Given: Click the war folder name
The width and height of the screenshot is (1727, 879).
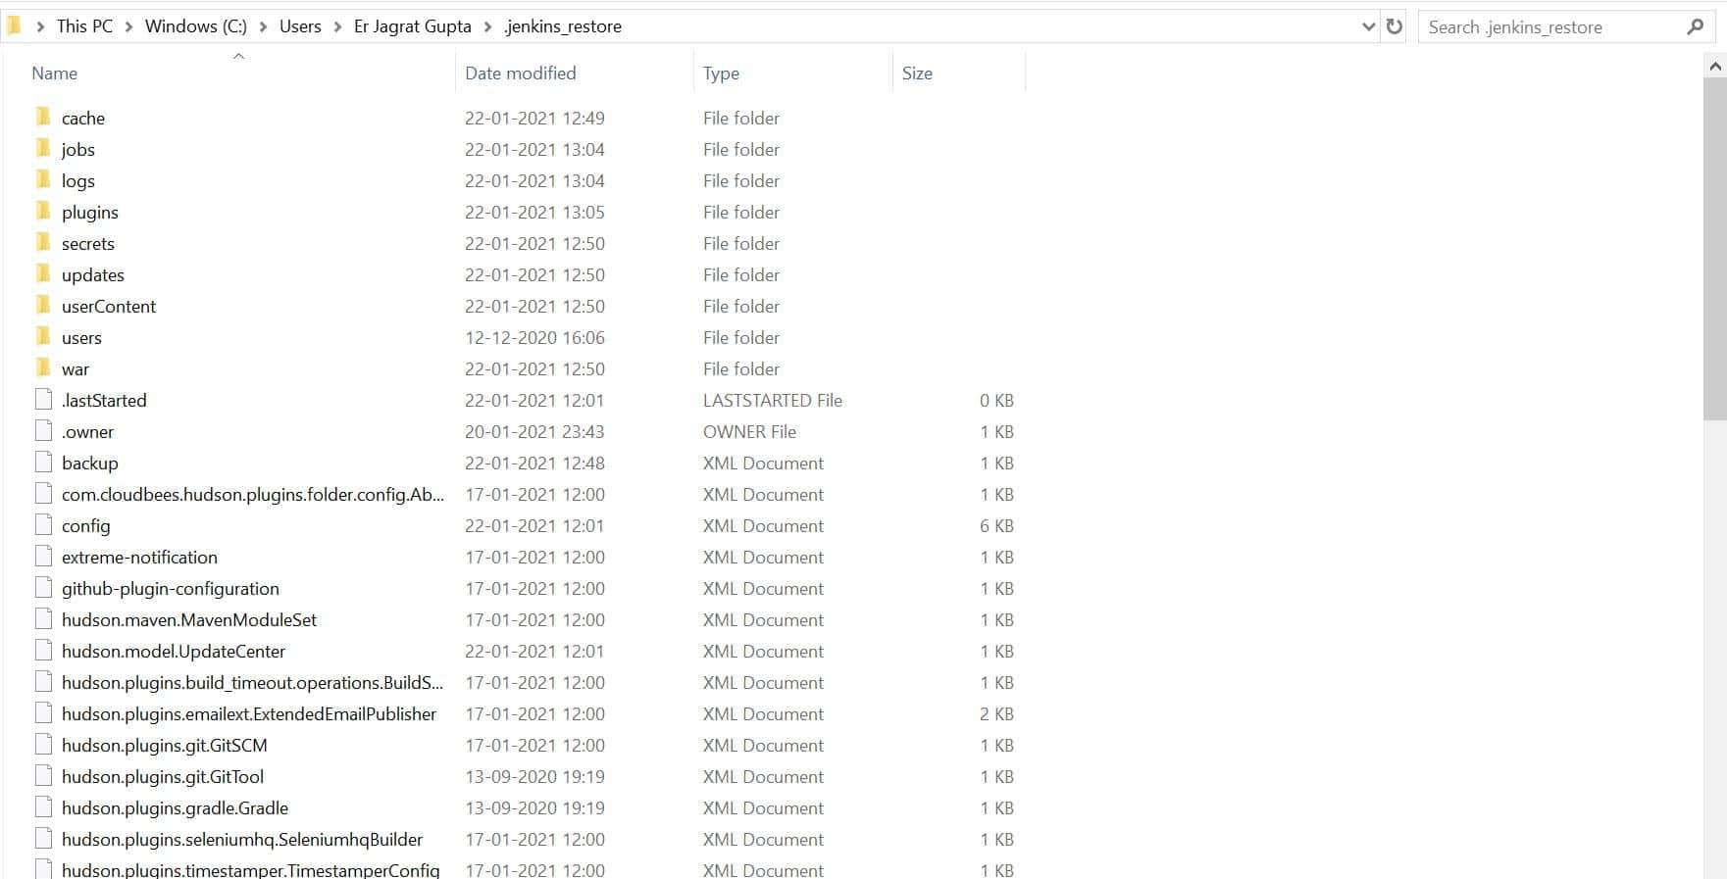Looking at the screenshot, I should (x=76, y=368).
